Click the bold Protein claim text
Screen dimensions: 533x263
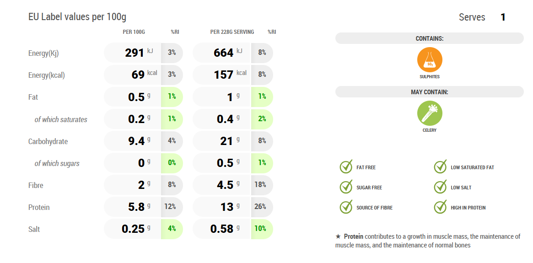[353, 236]
